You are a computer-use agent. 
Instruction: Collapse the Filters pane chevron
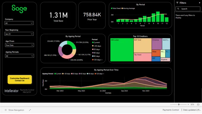[200, 3]
